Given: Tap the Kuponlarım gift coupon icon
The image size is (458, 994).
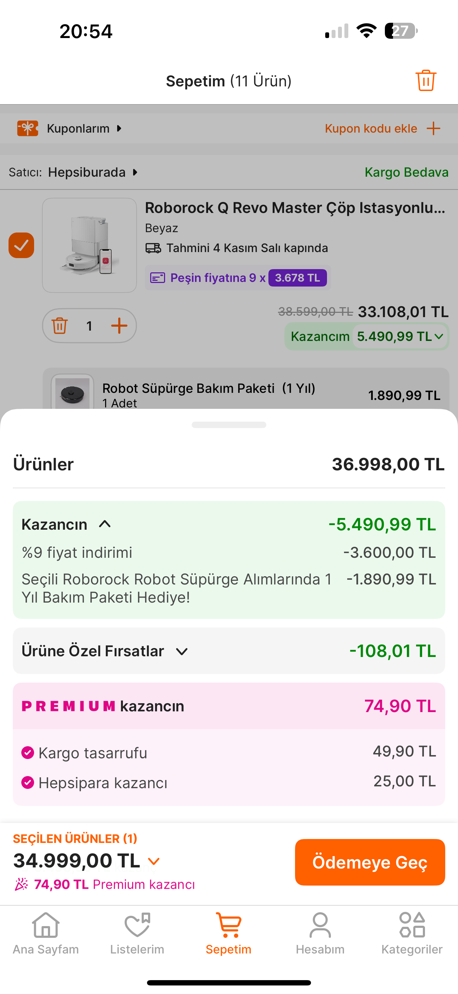Looking at the screenshot, I should tap(28, 128).
